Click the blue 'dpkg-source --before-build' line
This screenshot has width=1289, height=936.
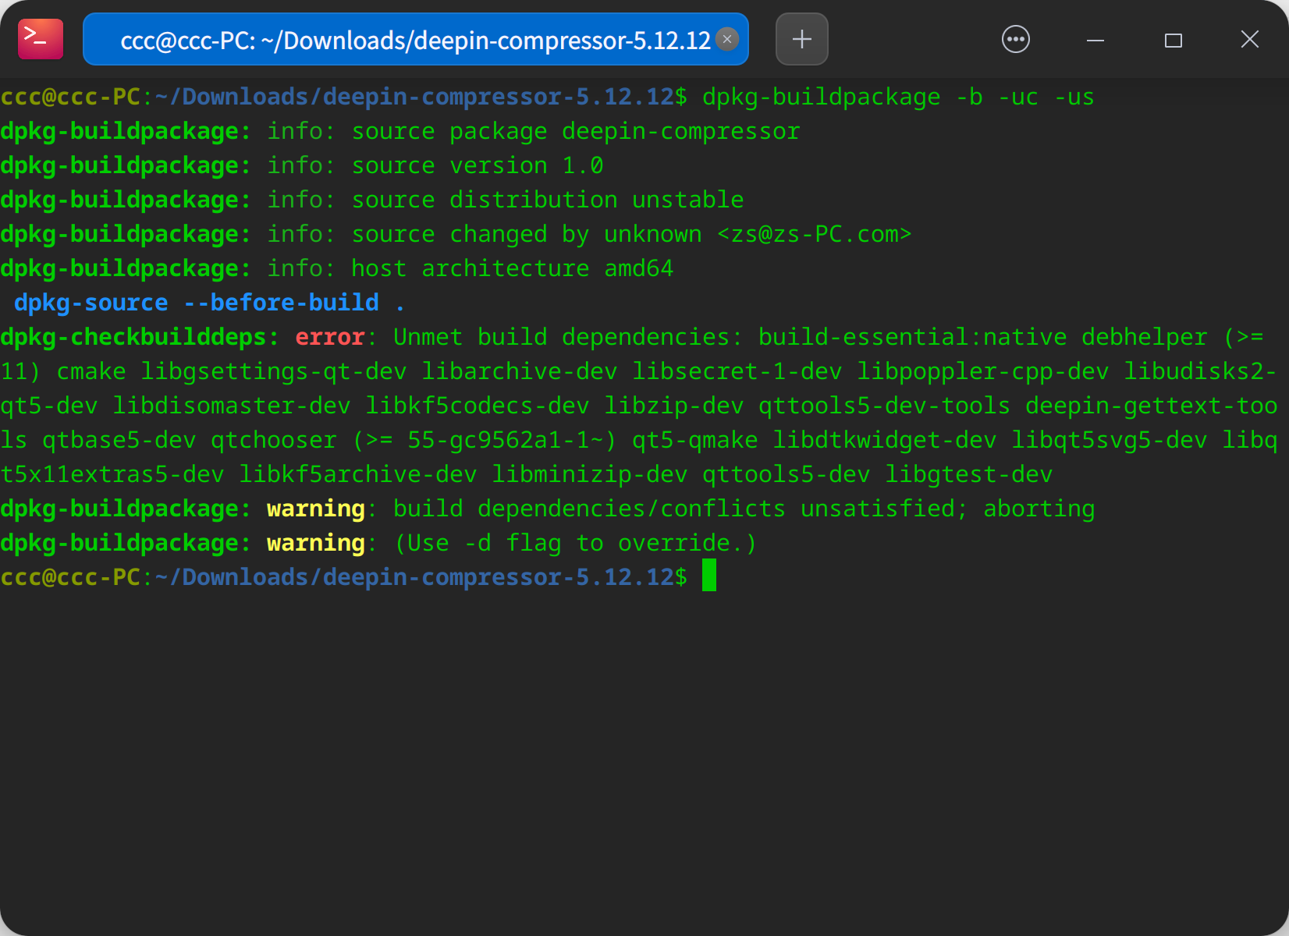pyautogui.click(x=197, y=303)
